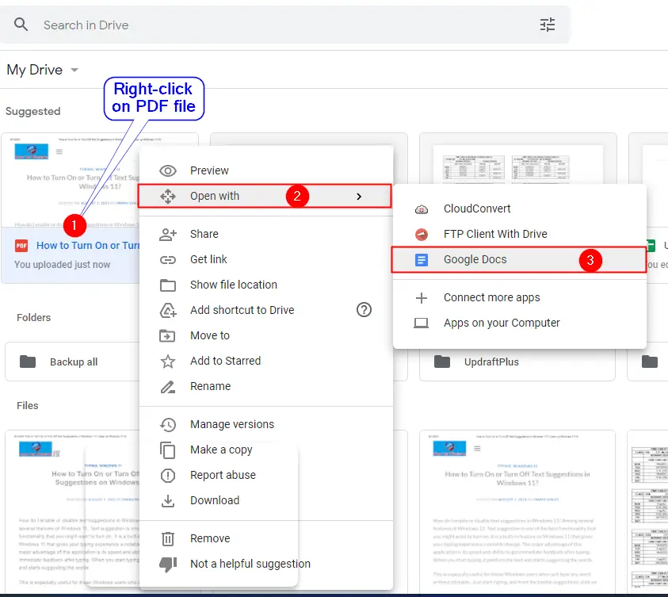Click the Show file location folder icon

pos(168,285)
